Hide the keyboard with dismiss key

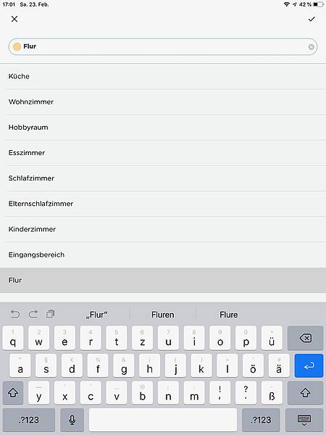click(304, 420)
